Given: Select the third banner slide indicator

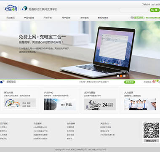Looking at the screenshot, I should coord(124,76).
